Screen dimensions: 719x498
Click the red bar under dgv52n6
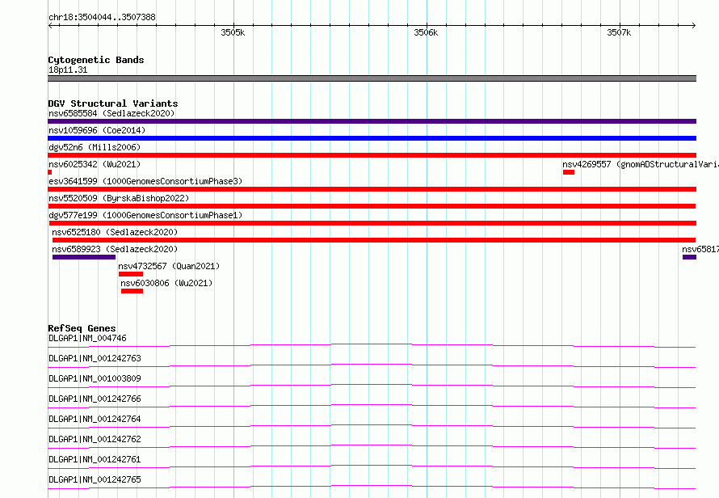[372, 155]
